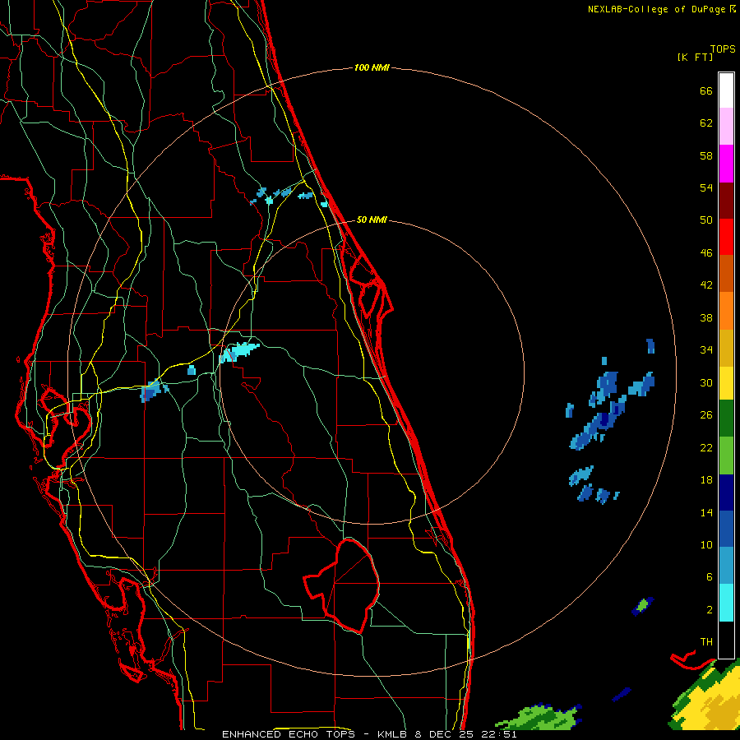
Task: Click the magenta 58 kft legend swatch
Action: (x=726, y=164)
